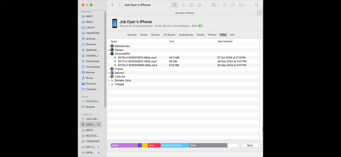Click the Sync button

[x=250, y=145]
